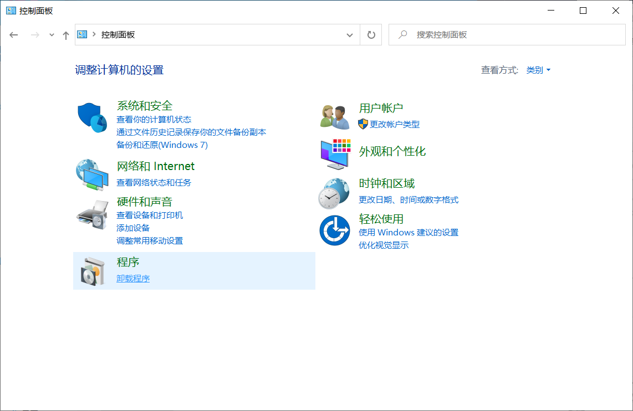Close the Control Panel window
Viewport: 633px width, 411px height.
pyautogui.click(x=616, y=11)
